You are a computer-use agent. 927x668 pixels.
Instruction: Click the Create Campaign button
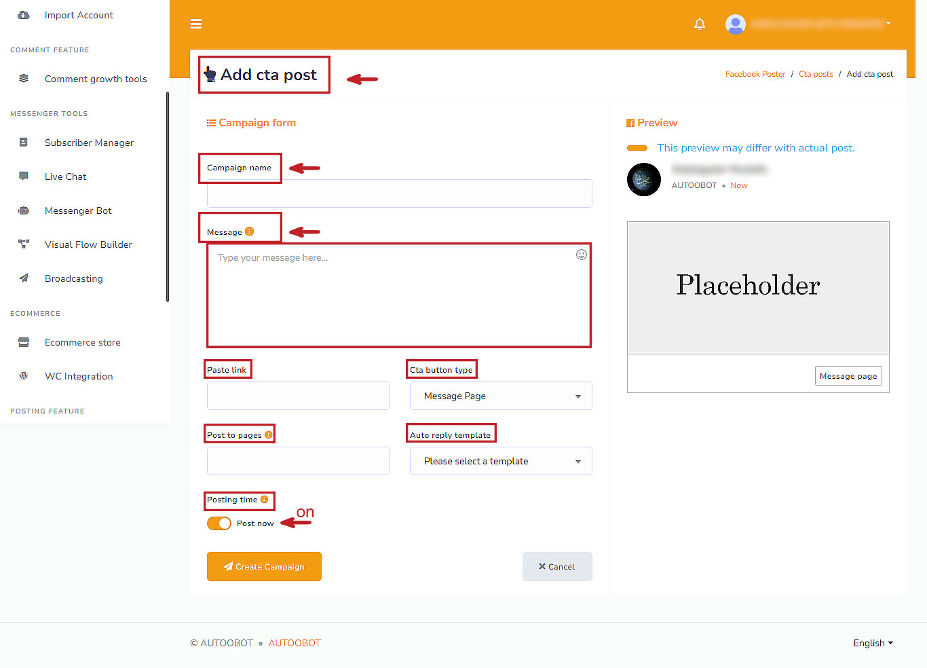pyautogui.click(x=264, y=567)
